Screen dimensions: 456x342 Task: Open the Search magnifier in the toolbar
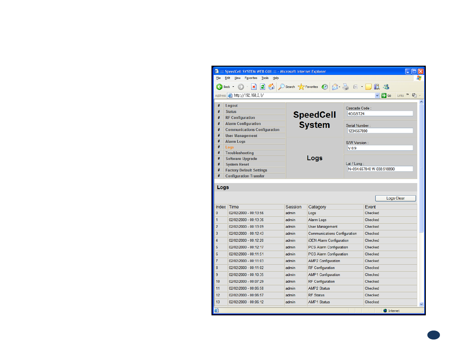[x=286, y=87]
